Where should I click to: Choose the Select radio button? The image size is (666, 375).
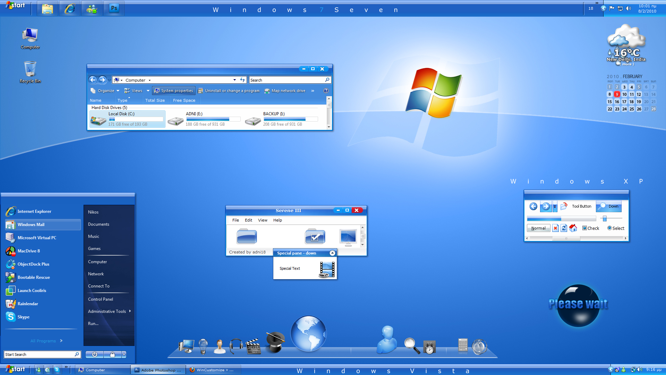pos(609,228)
